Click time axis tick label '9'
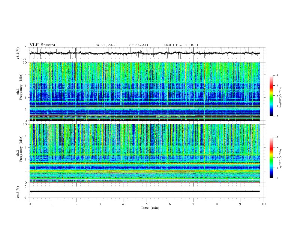Viewport: 297px width, 229px height. 240,204
